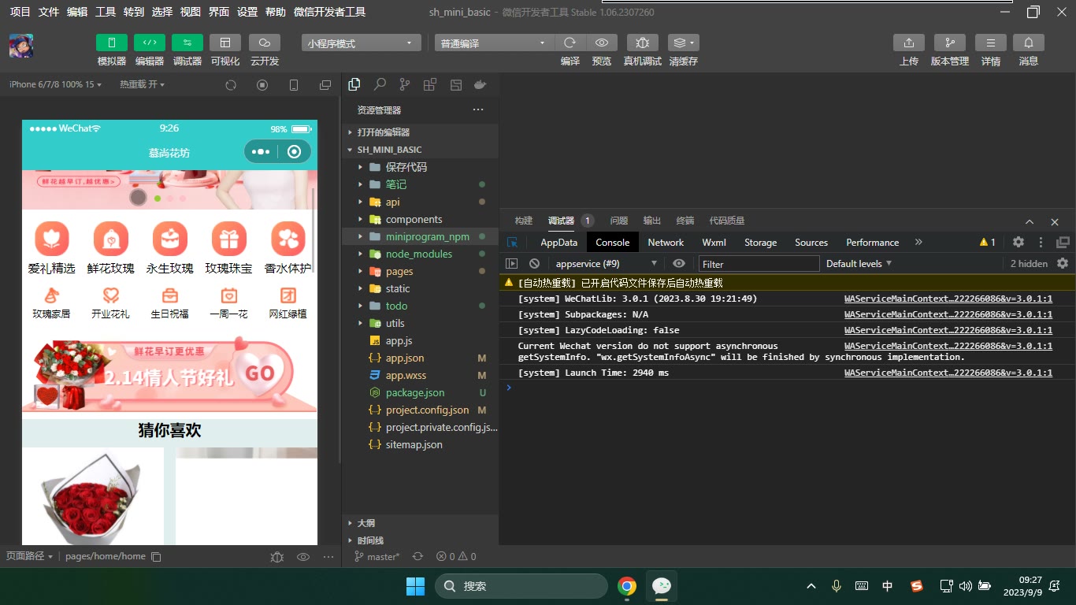This screenshot has height=605, width=1076.
Task: Switch to the Wxml tab
Action: pos(714,243)
